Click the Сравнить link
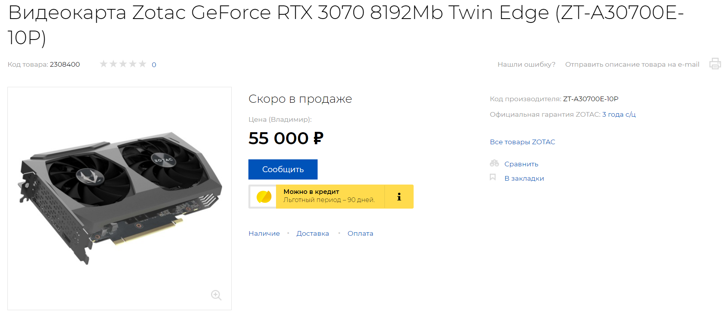This screenshot has height=316, width=725. pyautogui.click(x=521, y=164)
